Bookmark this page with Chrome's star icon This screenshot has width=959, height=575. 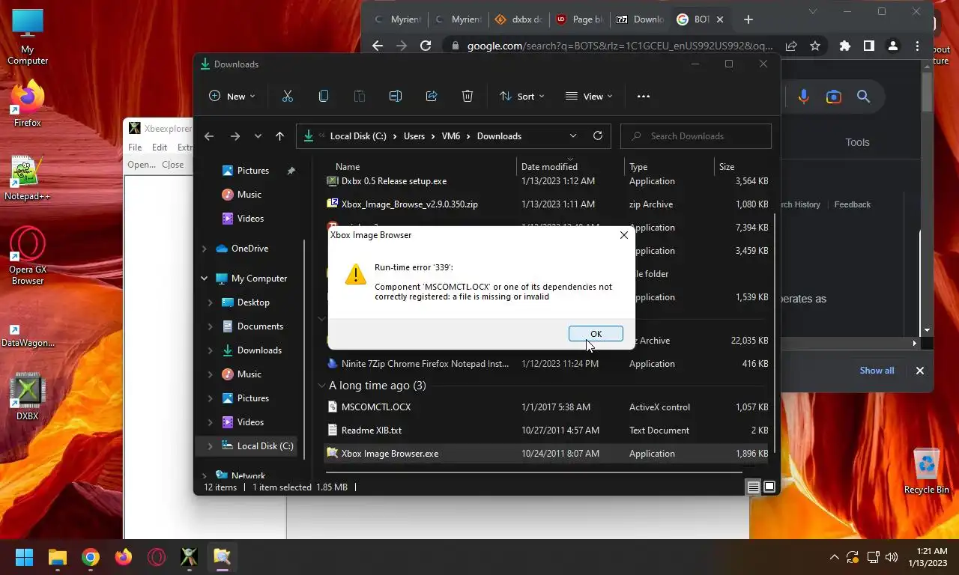pyautogui.click(x=815, y=46)
